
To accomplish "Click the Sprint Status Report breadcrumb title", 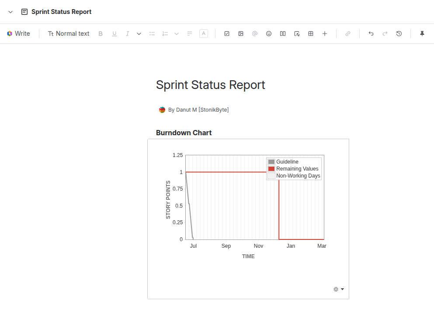I will click(62, 12).
